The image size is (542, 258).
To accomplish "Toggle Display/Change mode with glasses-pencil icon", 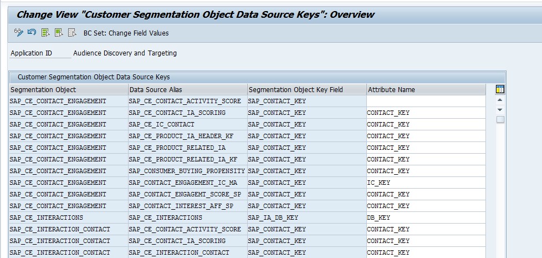I will pos(18,33).
